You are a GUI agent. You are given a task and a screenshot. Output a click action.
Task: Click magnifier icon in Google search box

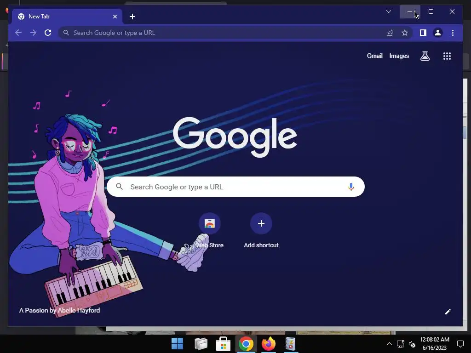click(119, 187)
